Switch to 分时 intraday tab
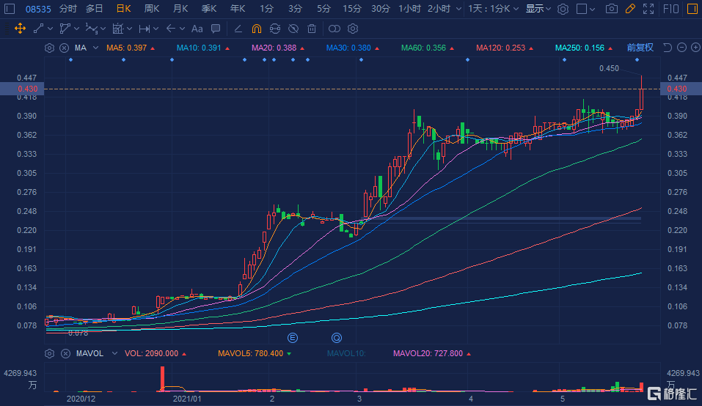The width and height of the screenshot is (702, 406). (x=67, y=9)
